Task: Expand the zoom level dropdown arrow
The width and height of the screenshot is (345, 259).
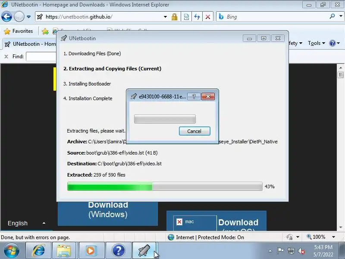Action: [x=333, y=237]
